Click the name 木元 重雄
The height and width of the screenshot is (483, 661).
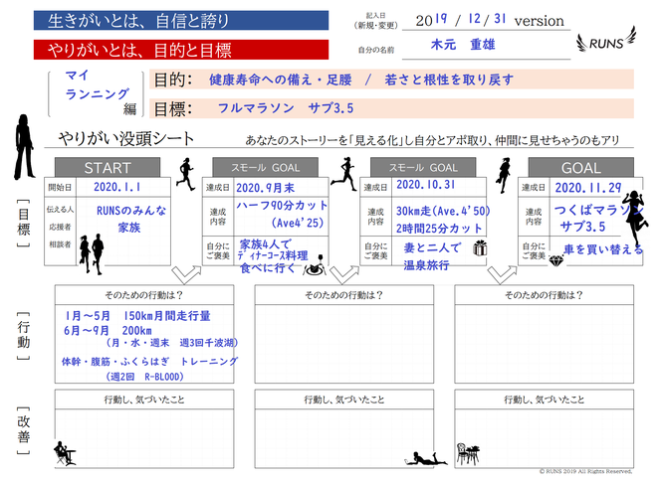pos(463,44)
